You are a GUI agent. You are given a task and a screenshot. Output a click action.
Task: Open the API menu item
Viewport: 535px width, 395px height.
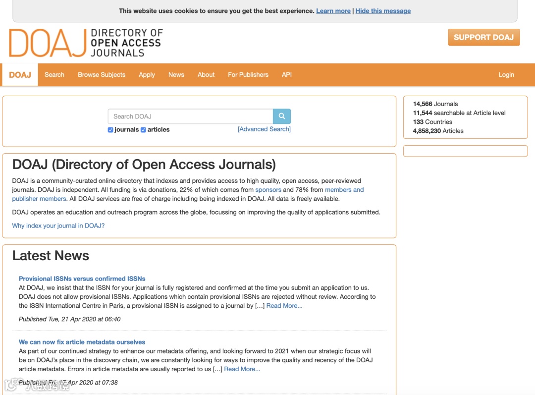pos(287,75)
